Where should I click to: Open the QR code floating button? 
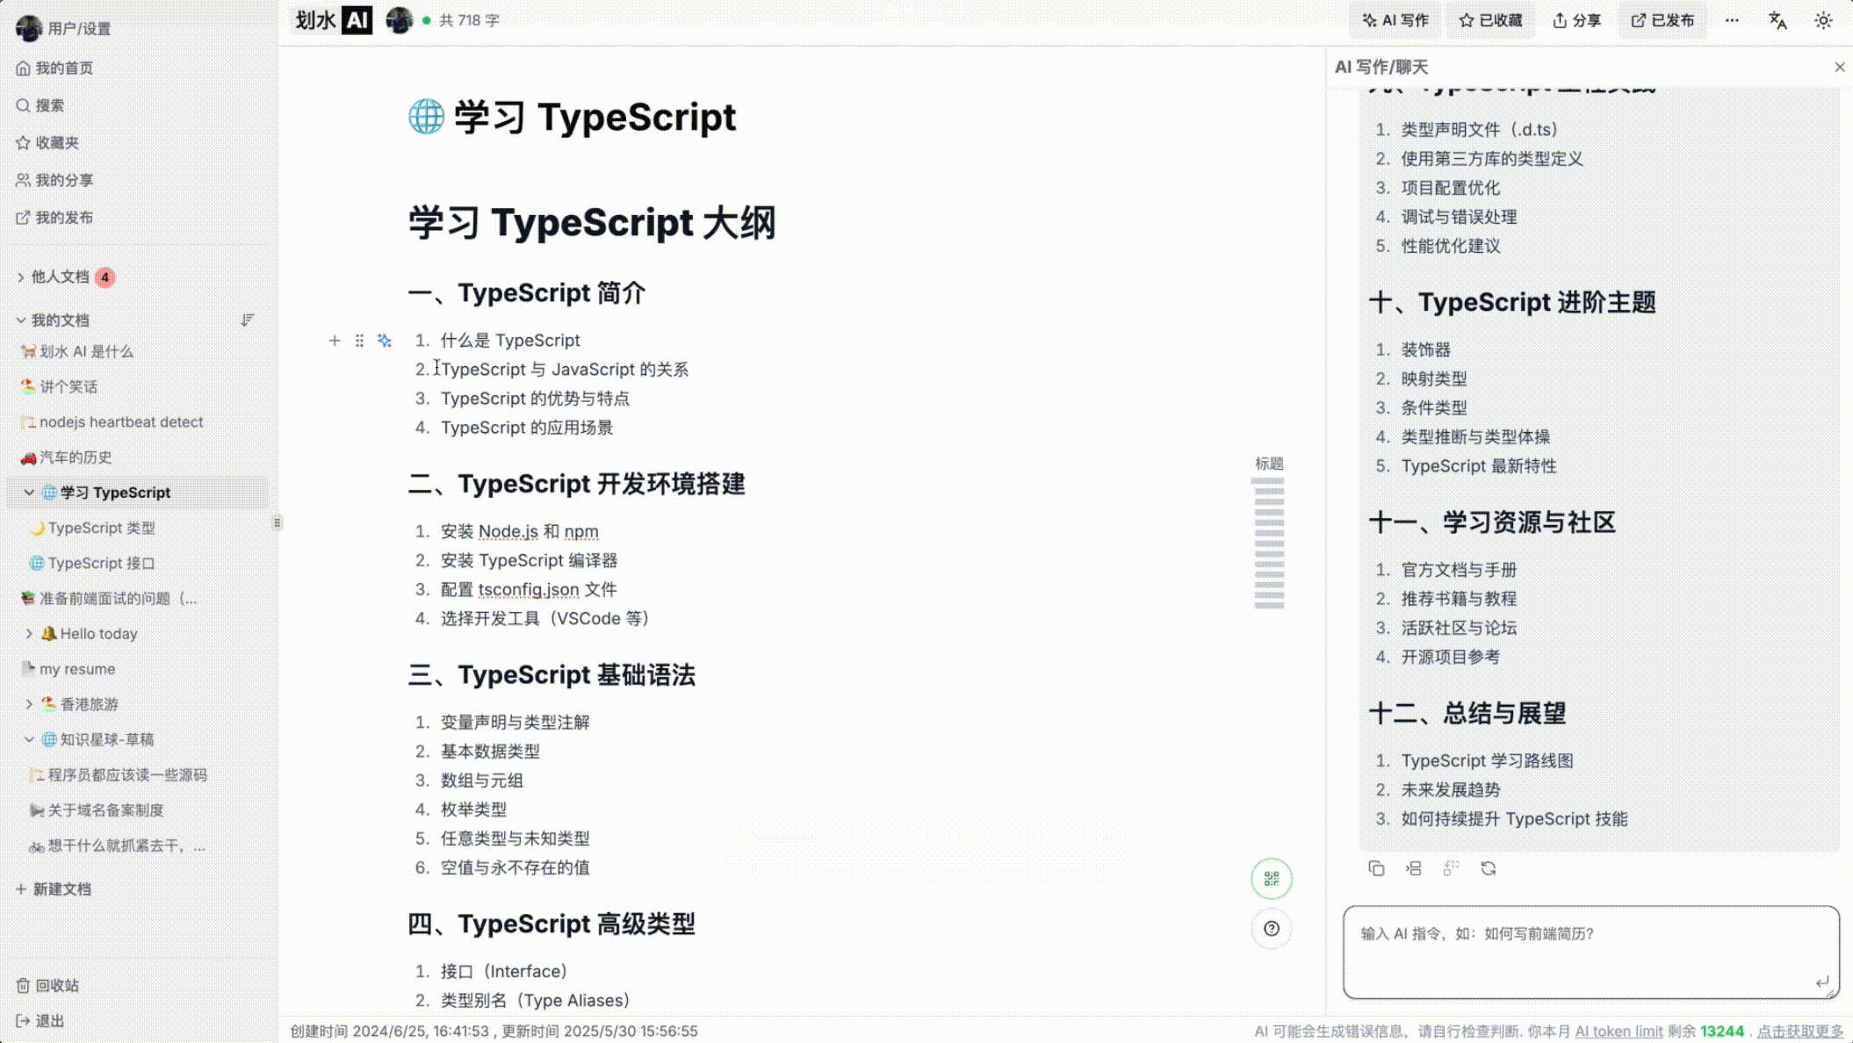click(x=1271, y=879)
